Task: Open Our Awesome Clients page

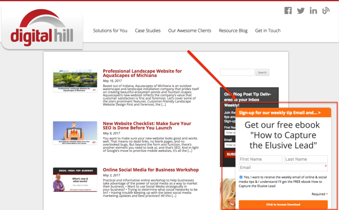Action: pyautogui.click(x=189, y=30)
